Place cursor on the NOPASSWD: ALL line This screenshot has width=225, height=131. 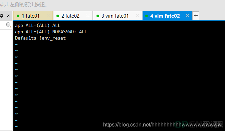click(51, 32)
